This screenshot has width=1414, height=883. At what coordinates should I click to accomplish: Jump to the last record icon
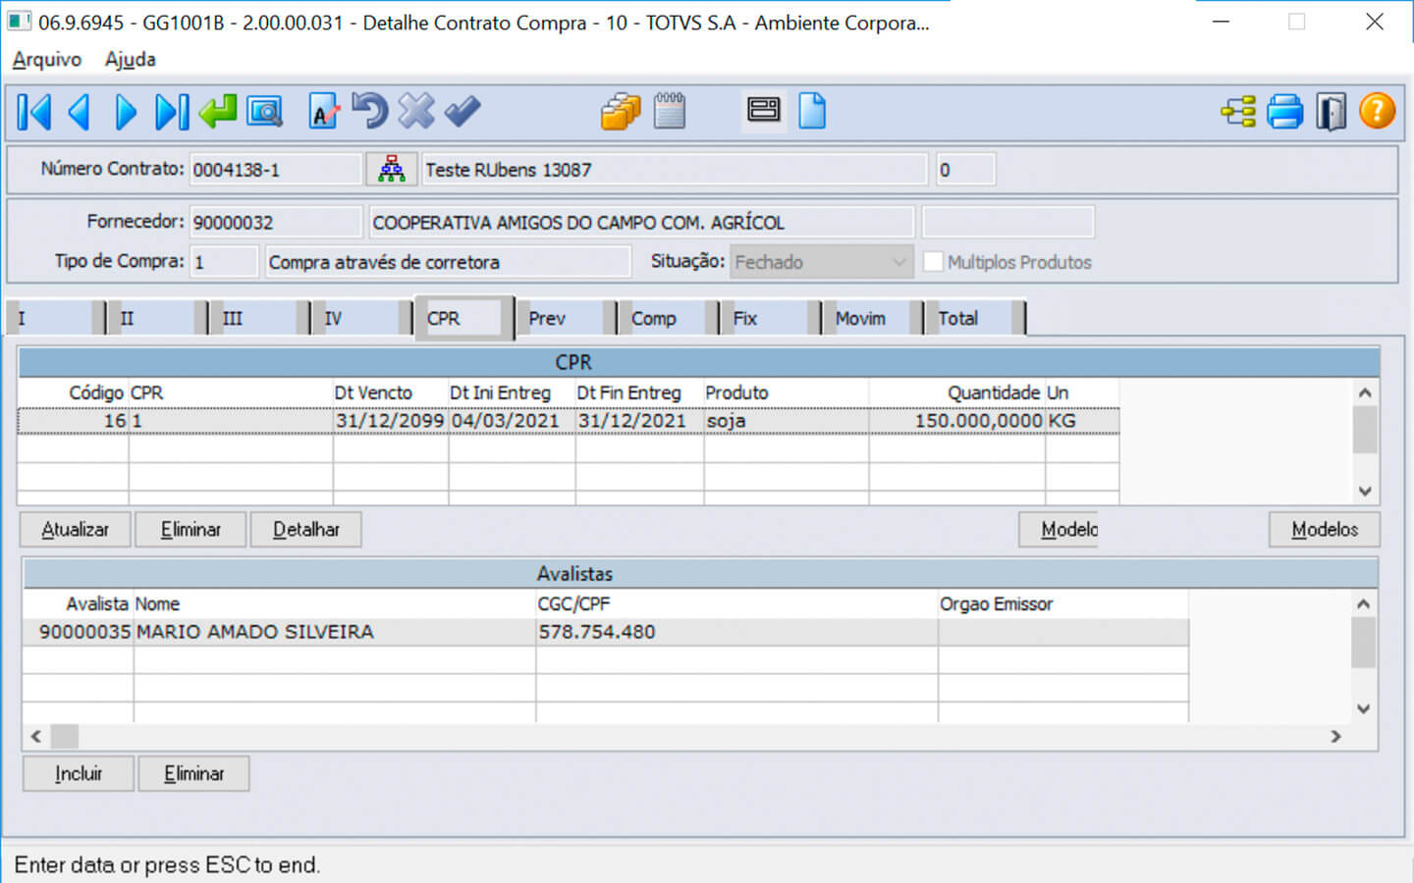tap(171, 112)
